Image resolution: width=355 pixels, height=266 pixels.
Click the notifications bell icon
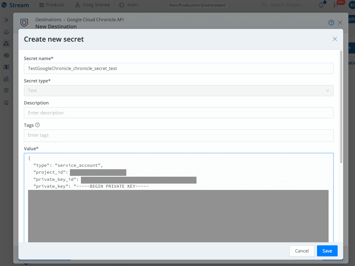321,5
